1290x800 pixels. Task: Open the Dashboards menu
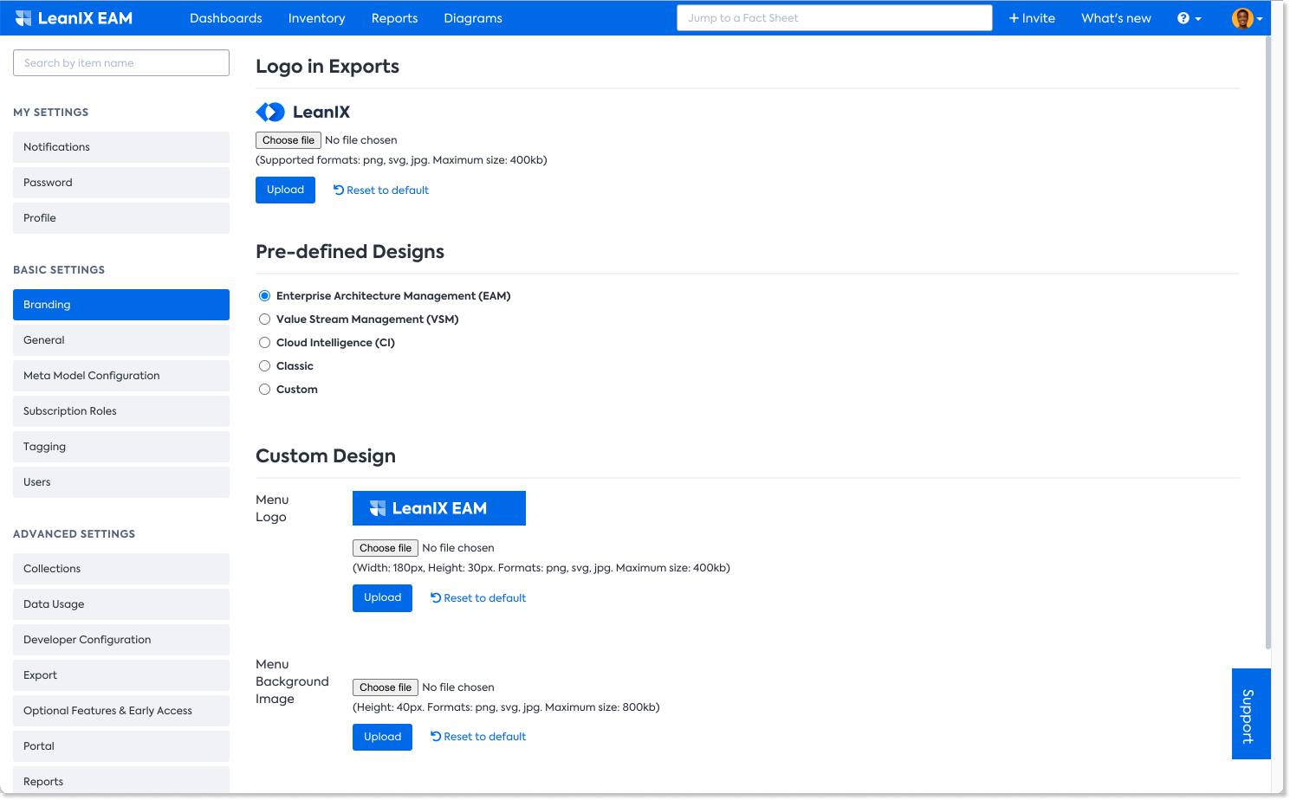(x=226, y=18)
